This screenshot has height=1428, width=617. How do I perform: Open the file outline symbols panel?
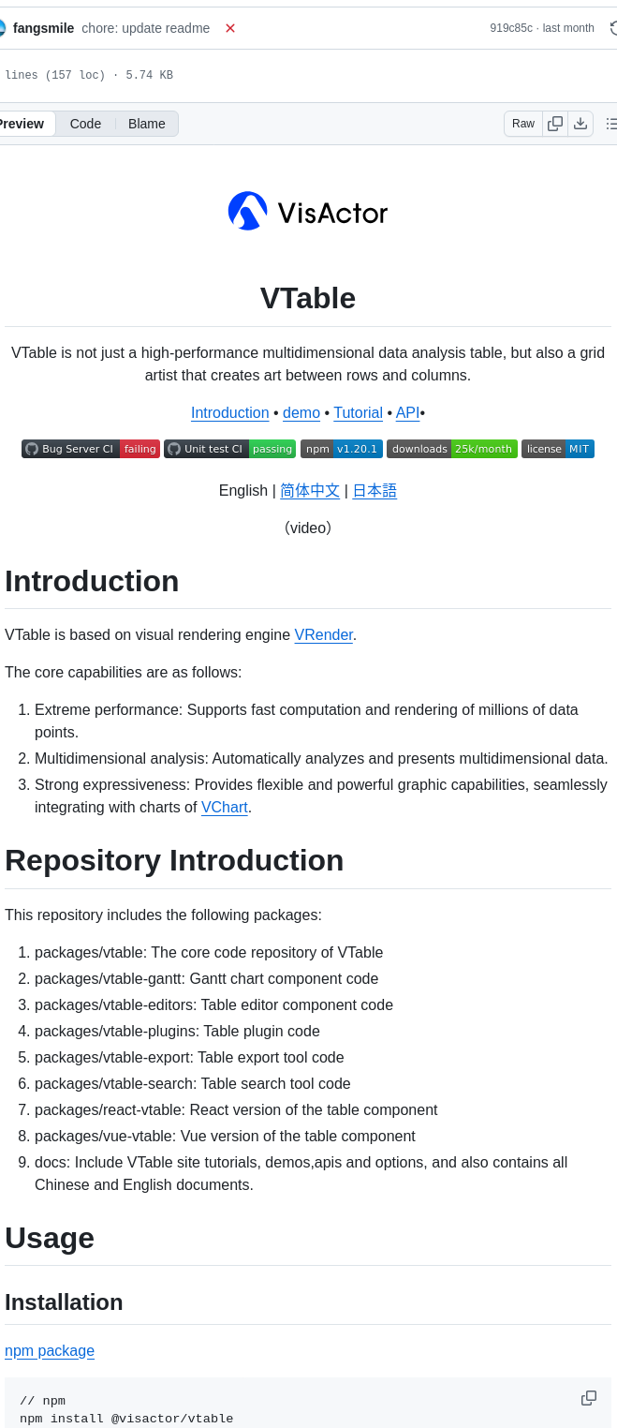point(610,123)
